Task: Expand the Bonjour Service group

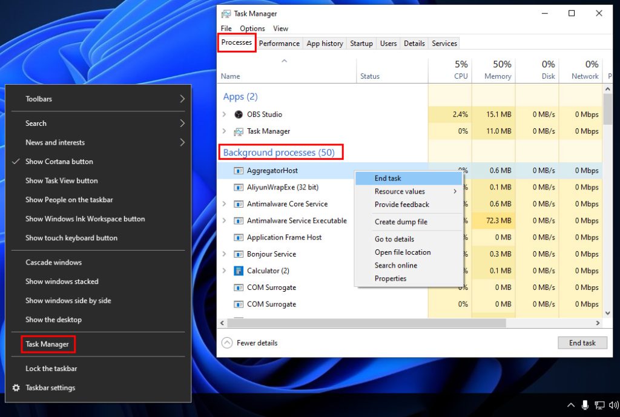Action: pyautogui.click(x=224, y=254)
